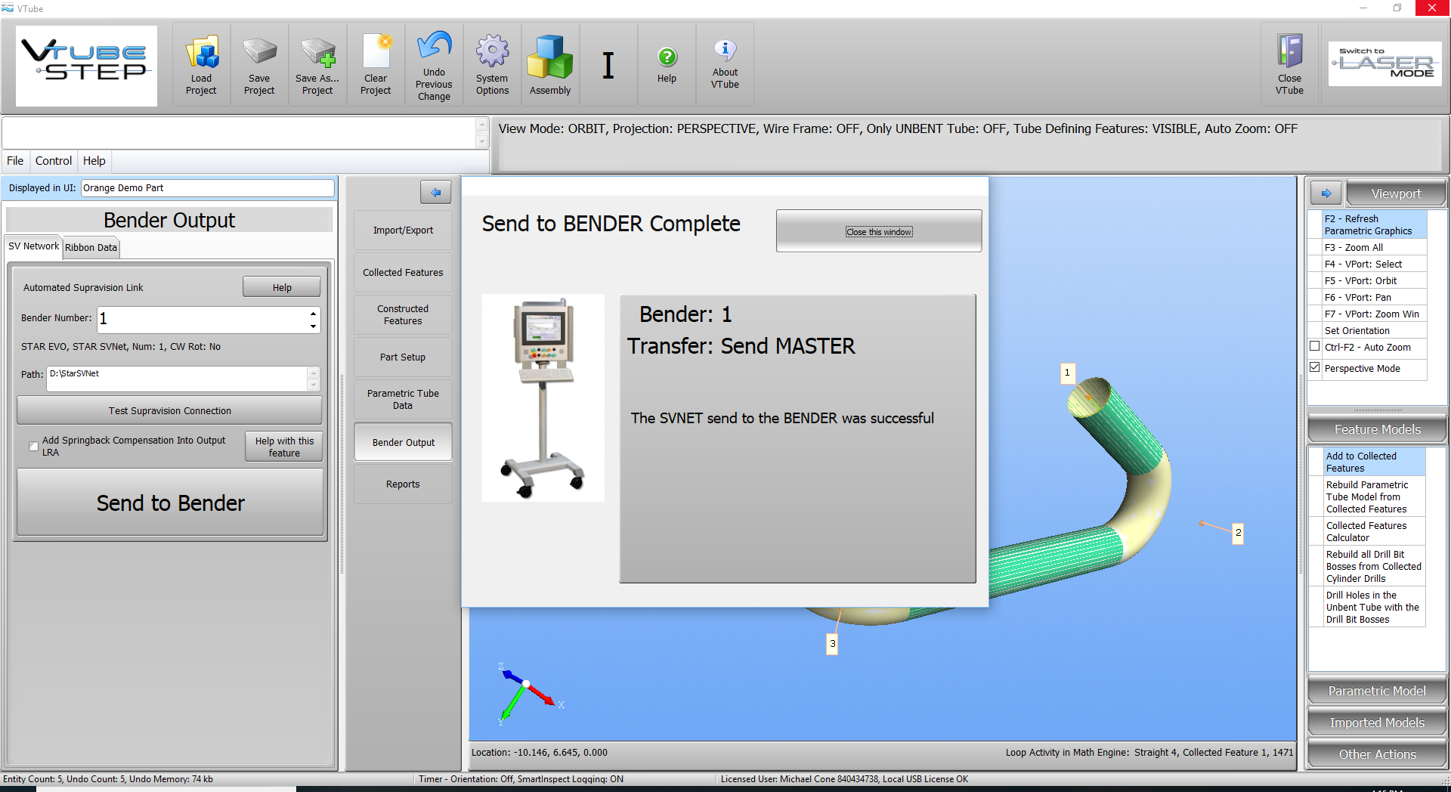This screenshot has height=792, width=1451.
Task: Expand the Imported Models section
Action: pyautogui.click(x=1377, y=722)
